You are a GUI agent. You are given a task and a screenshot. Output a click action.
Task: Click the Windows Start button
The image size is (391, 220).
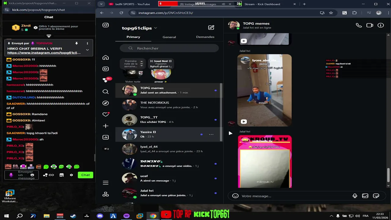(x=6, y=216)
